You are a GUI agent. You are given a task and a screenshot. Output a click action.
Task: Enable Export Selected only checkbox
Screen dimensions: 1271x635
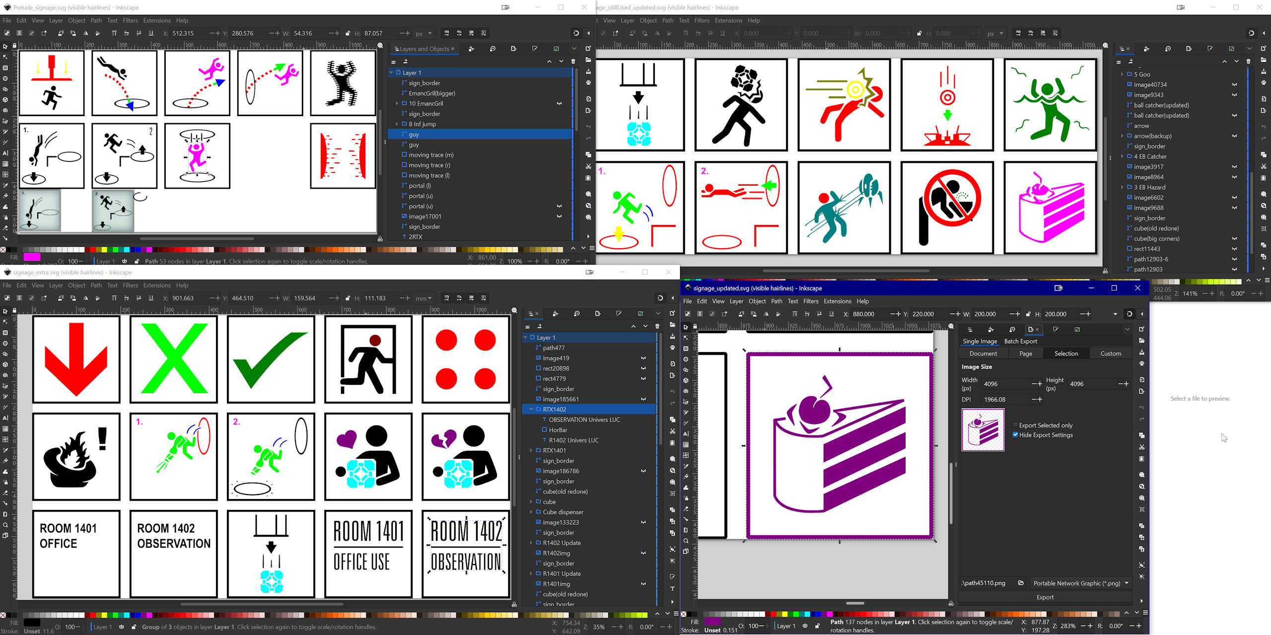pyautogui.click(x=1015, y=425)
